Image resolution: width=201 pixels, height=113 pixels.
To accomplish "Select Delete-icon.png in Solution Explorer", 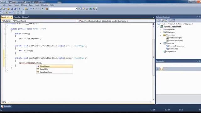I will click(176, 38).
